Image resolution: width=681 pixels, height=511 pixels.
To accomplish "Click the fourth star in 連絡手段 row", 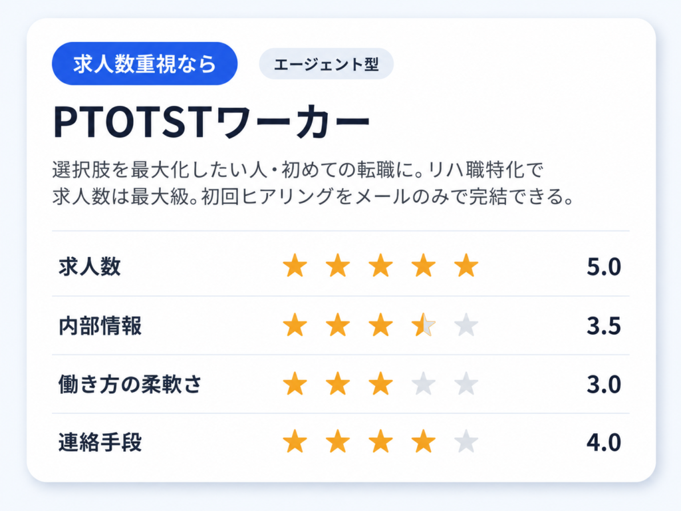I will click(424, 442).
